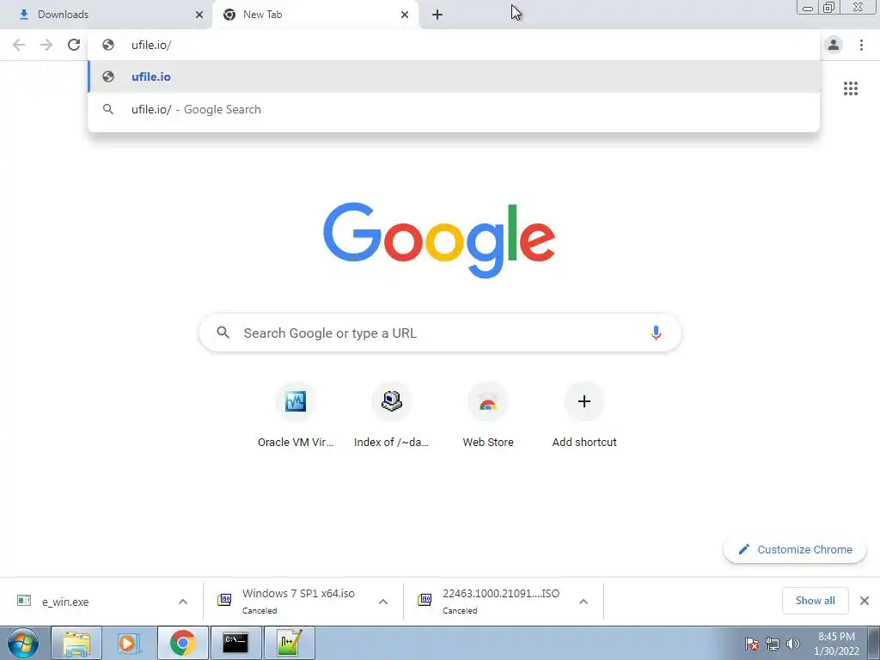Viewport: 880px width, 660px height.
Task: Reload the page with the refresh icon
Action: [x=74, y=45]
